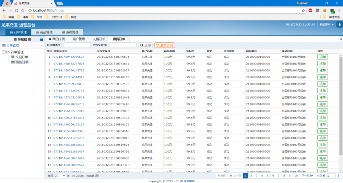
Task: Click the 清空查询 button
Action: (164, 45)
